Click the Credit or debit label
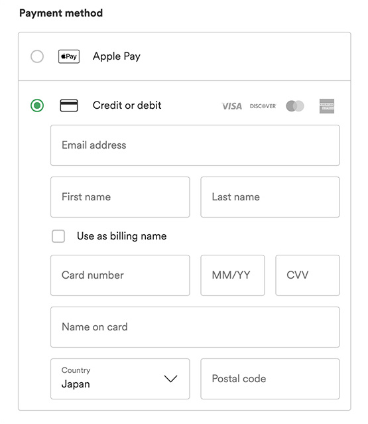Screen dimensions: 368x424 tap(127, 106)
